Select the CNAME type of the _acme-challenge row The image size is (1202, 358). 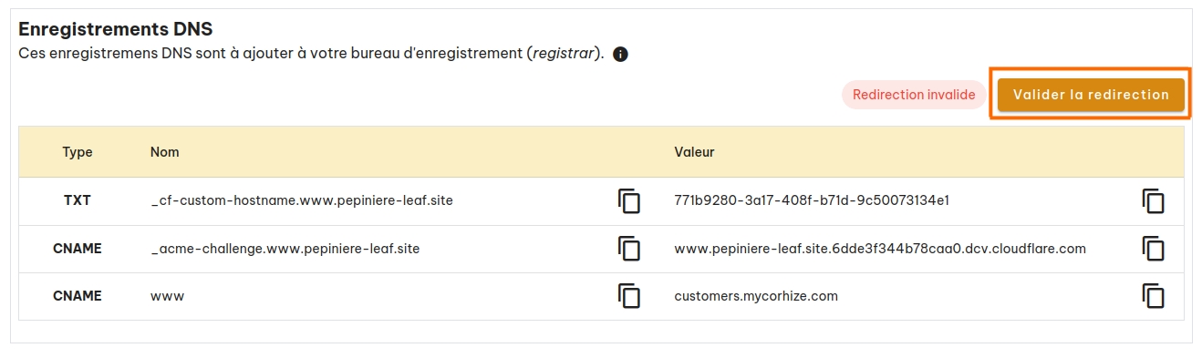pos(78,248)
